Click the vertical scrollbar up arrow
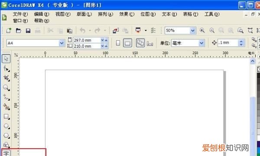 (252, 61)
